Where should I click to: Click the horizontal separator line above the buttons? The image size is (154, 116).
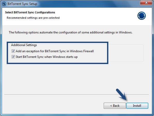tap(77, 94)
